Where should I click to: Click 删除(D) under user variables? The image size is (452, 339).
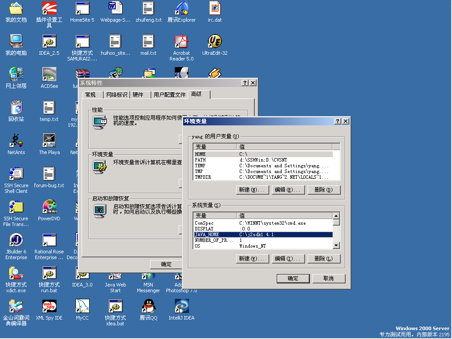pos(324,190)
